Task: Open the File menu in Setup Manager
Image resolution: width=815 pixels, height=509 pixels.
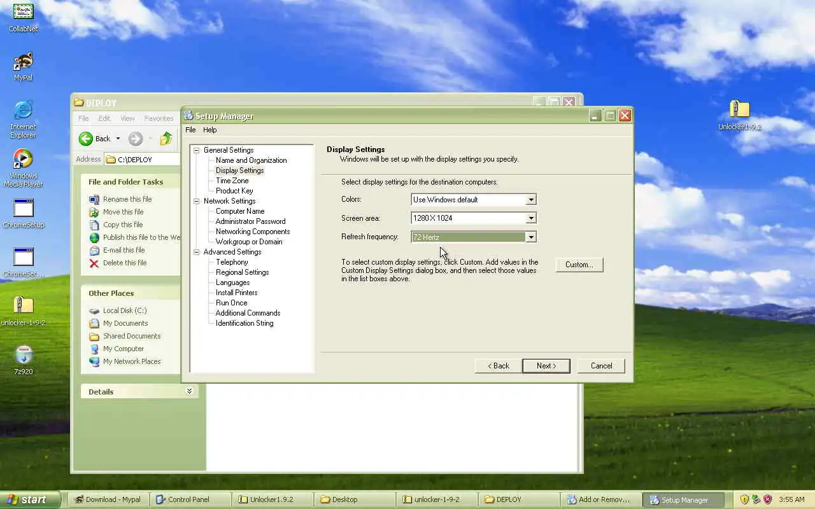Action: 190,130
